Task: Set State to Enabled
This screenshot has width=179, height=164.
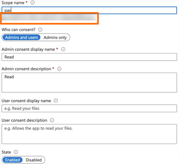Action: (x=13, y=160)
